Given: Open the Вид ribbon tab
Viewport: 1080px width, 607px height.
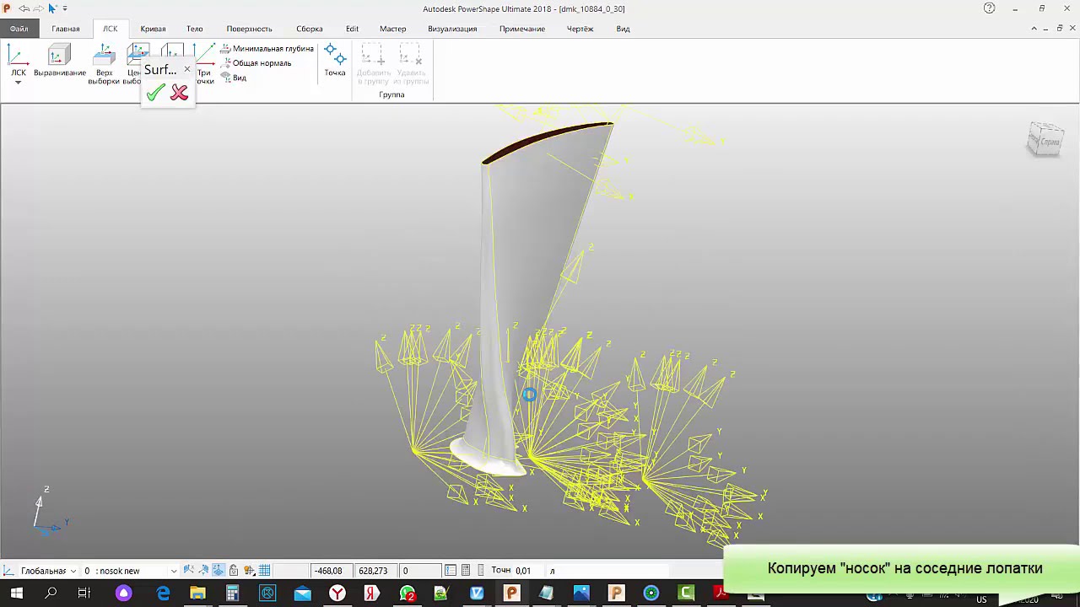Looking at the screenshot, I should point(623,29).
